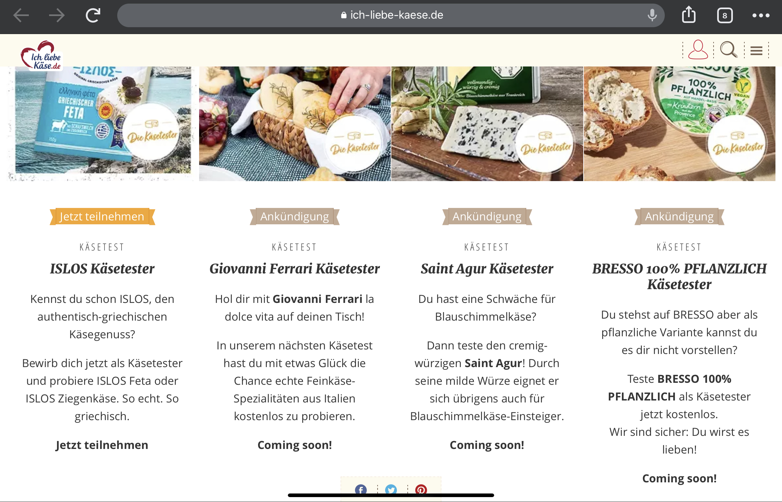Tap the microphone icon in the address bar
The width and height of the screenshot is (782, 502).
pos(652,15)
